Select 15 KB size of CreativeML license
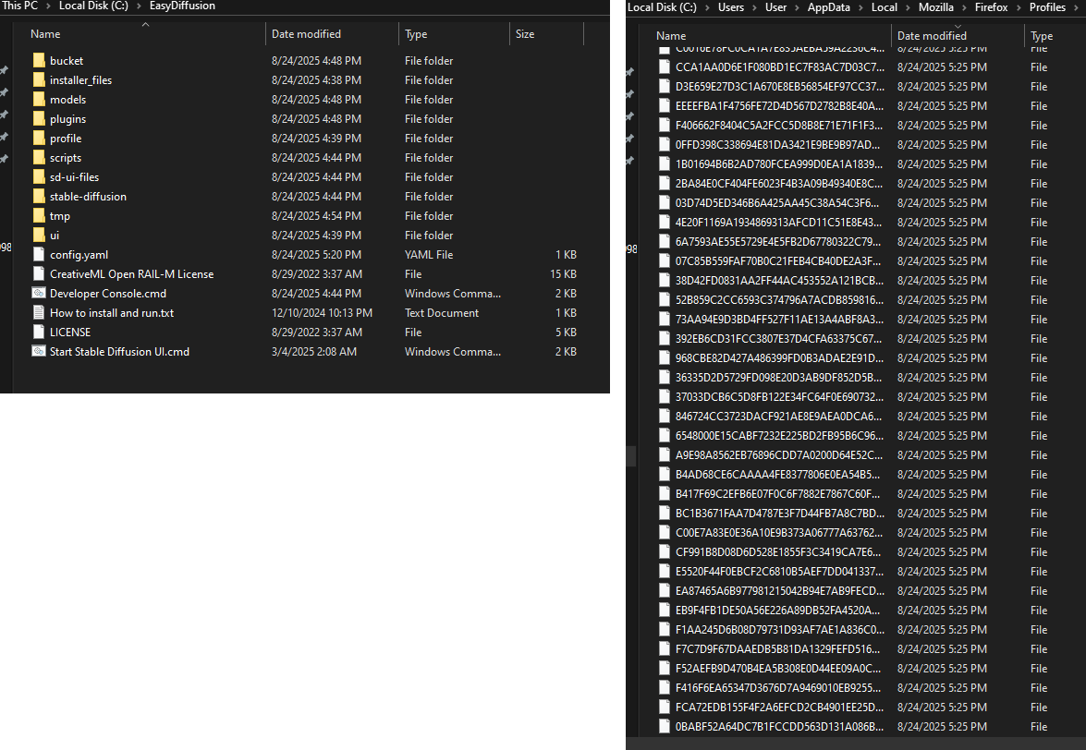The width and height of the screenshot is (1086, 750). pyautogui.click(x=563, y=274)
